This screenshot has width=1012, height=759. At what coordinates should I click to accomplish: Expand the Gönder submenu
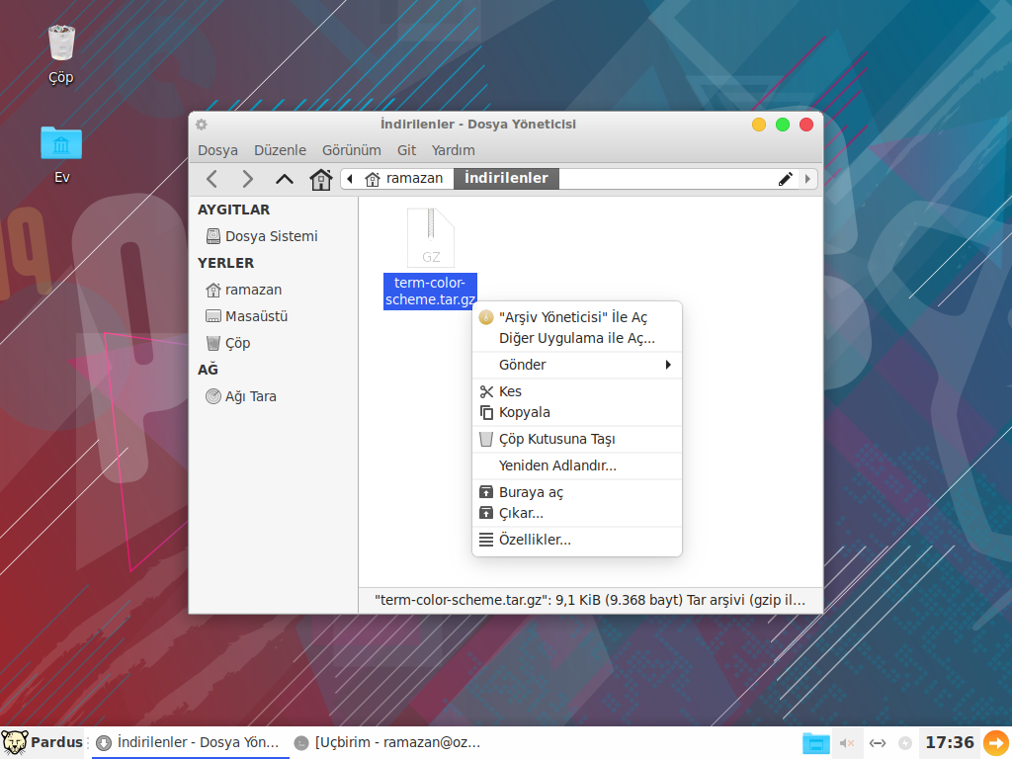[x=577, y=365]
